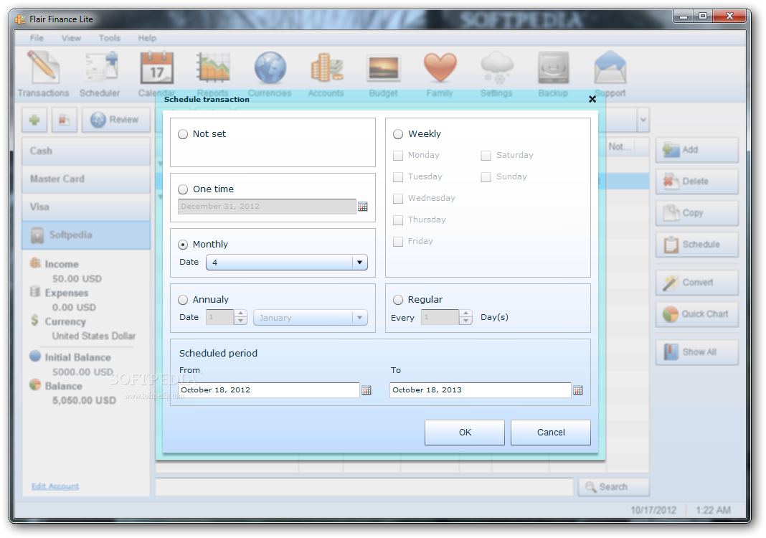Select the Not set radio option
Screen dimensions: 766x538
[x=183, y=134]
